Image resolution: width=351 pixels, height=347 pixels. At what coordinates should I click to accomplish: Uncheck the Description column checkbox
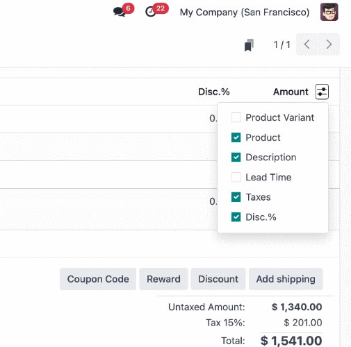tap(236, 158)
